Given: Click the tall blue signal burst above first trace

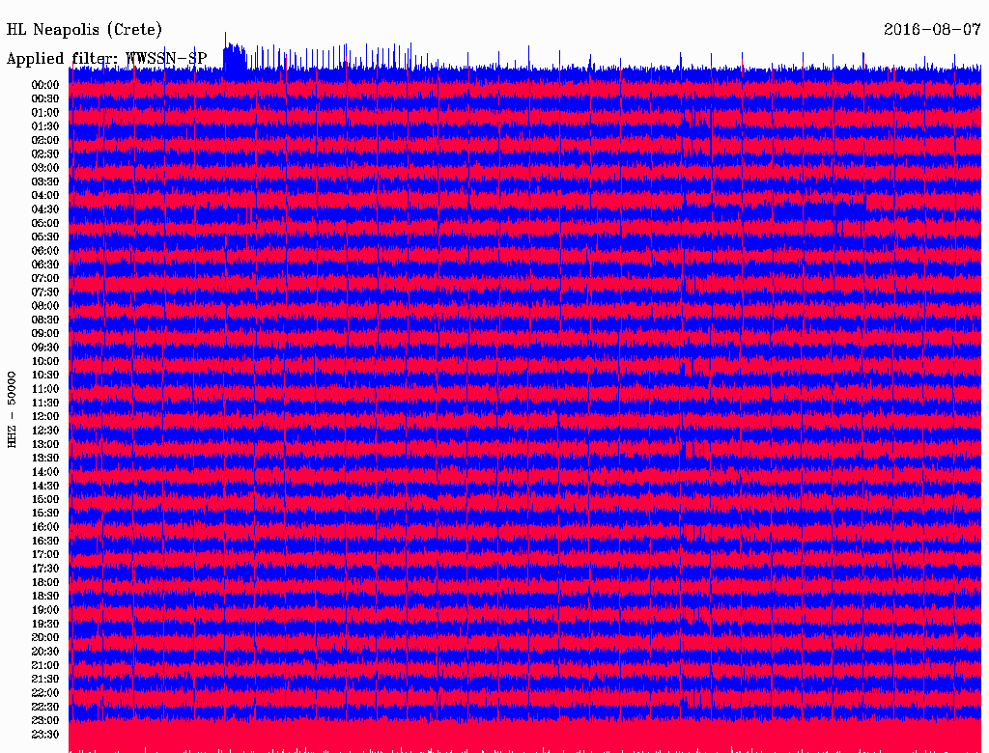Looking at the screenshot, I should (233, 57).
